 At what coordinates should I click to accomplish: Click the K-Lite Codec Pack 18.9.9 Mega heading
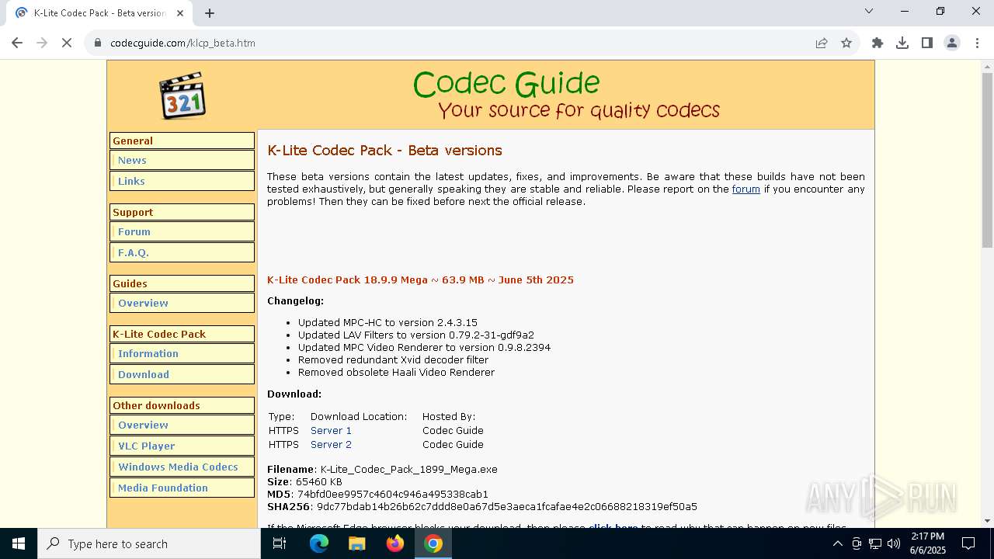click(x=420, y=279)
